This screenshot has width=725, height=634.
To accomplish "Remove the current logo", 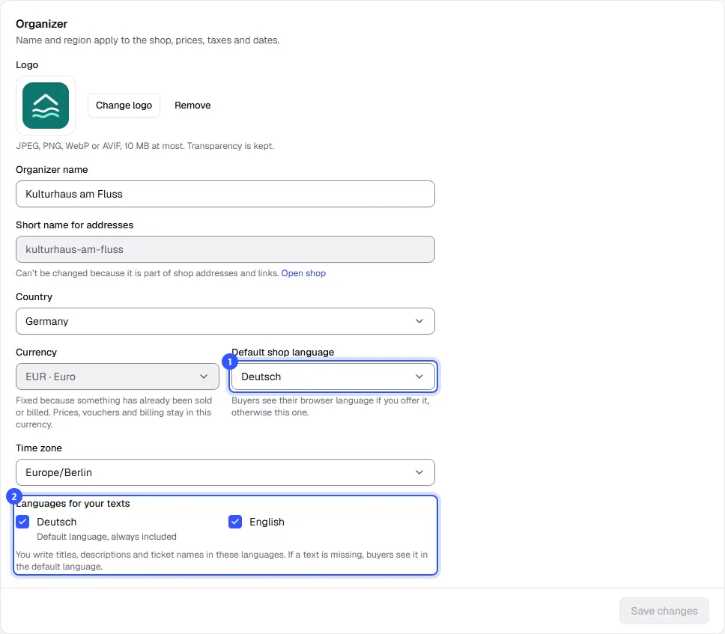I will coord(192,106).
